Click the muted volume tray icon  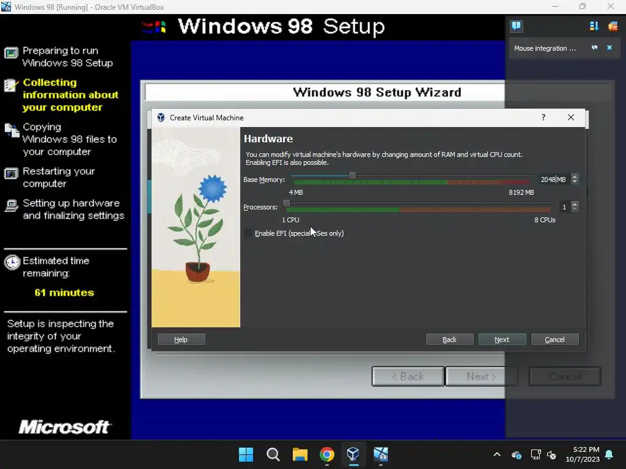[551, 454]
